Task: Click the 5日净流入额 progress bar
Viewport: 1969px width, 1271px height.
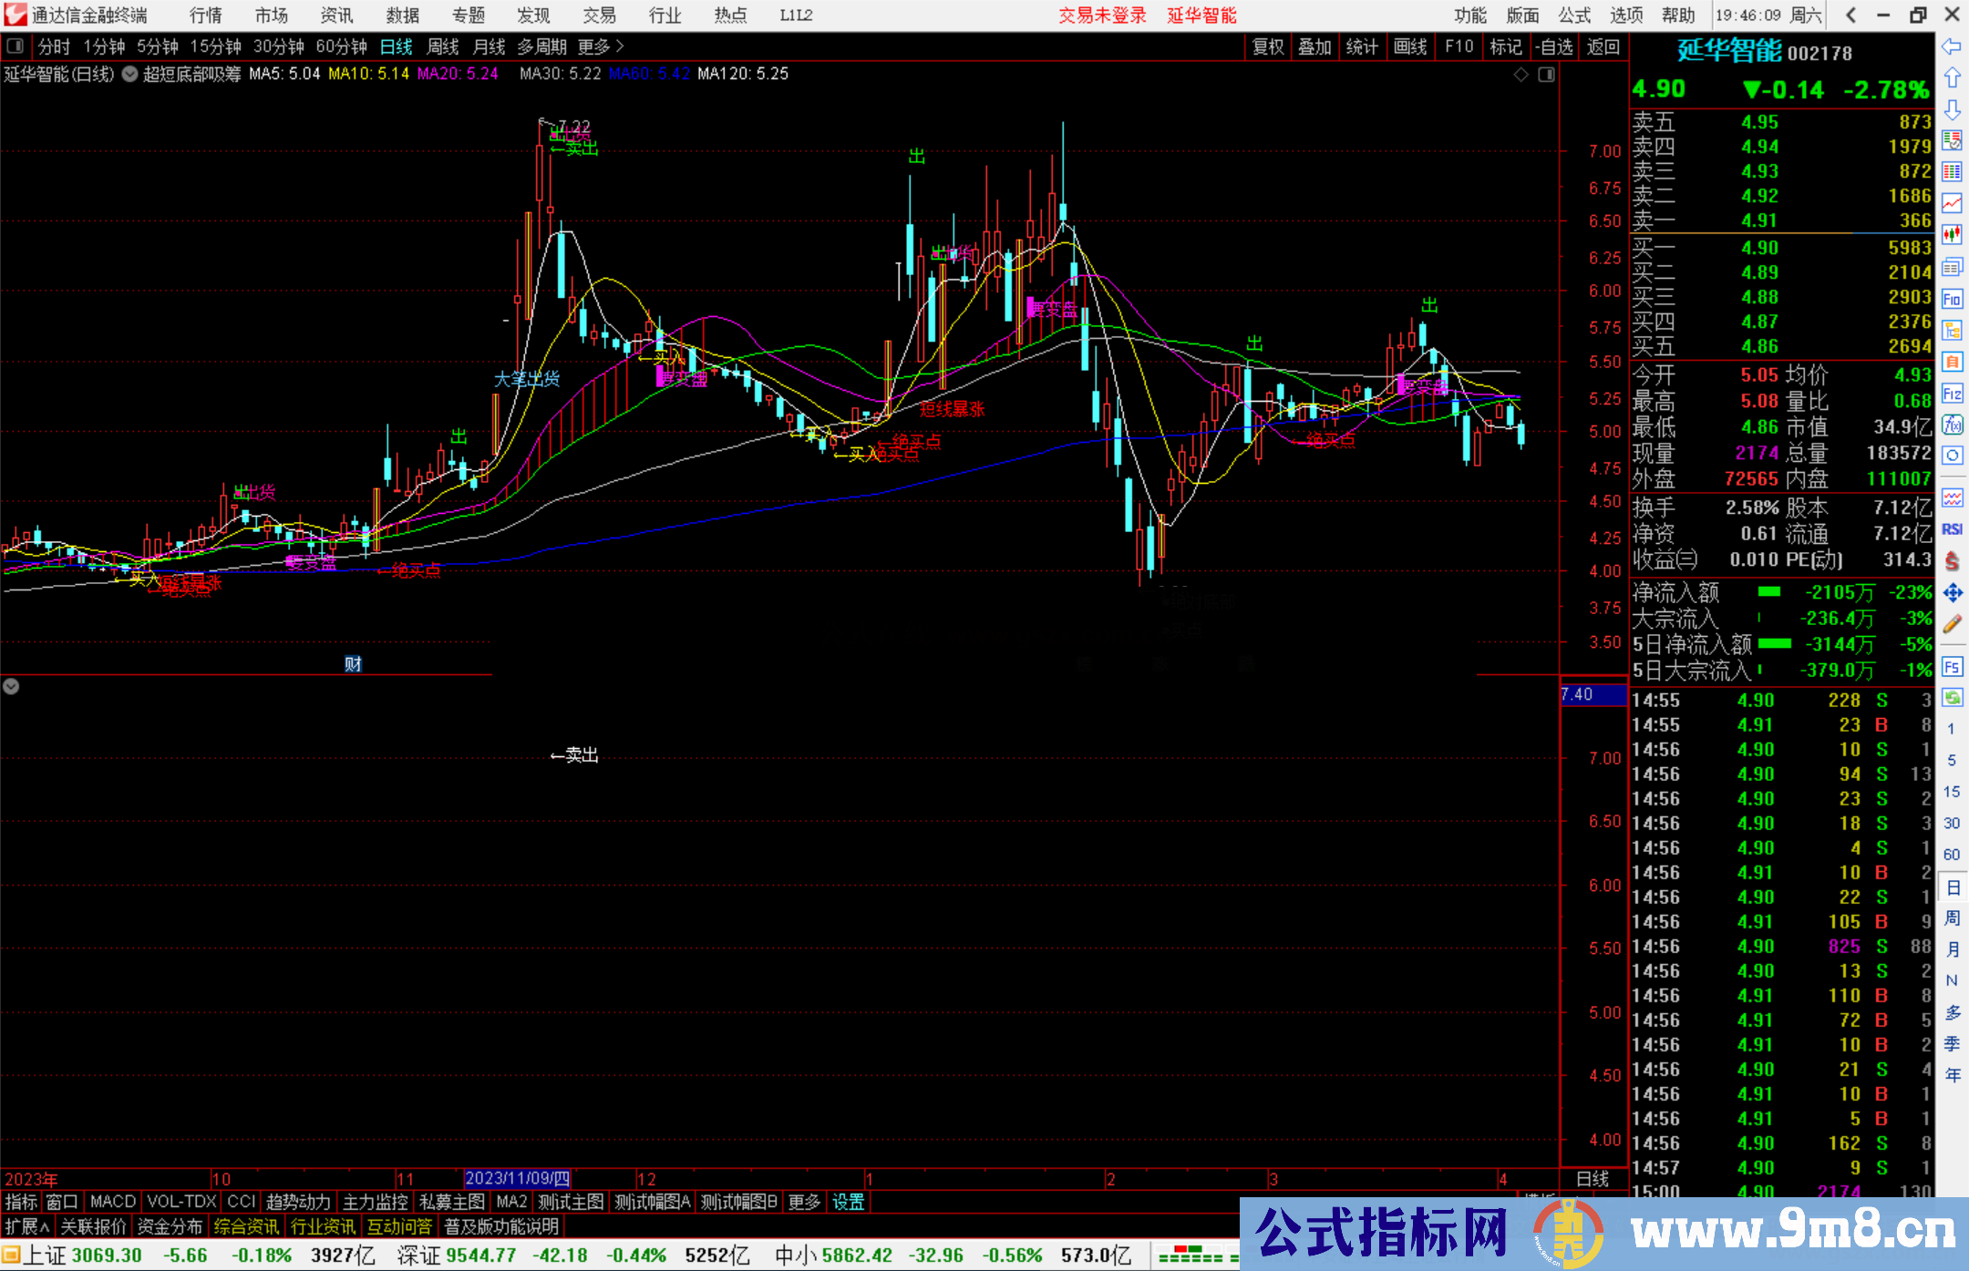Action: click(x=1776, y=644)
